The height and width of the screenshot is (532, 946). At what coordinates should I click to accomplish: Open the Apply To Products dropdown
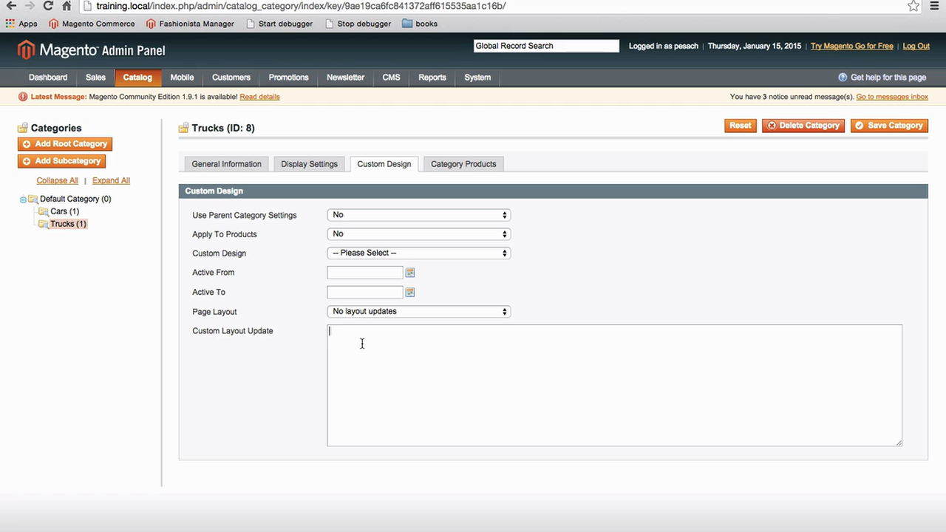click(x=418, y=233)
